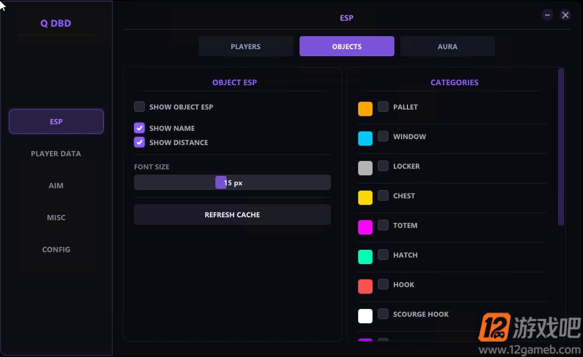
Task: Tick the Pallet category checkbox
Action: (383, 107)
